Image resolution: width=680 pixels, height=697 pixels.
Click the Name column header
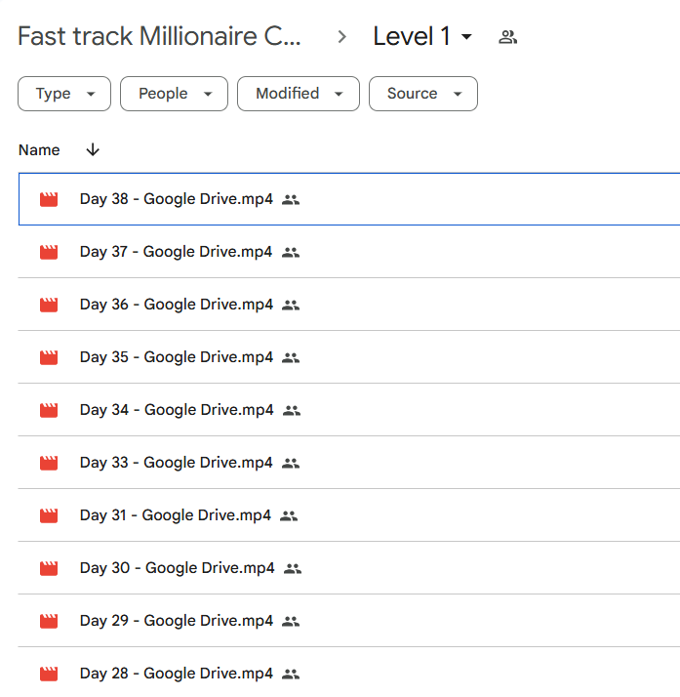coord(39,150)
